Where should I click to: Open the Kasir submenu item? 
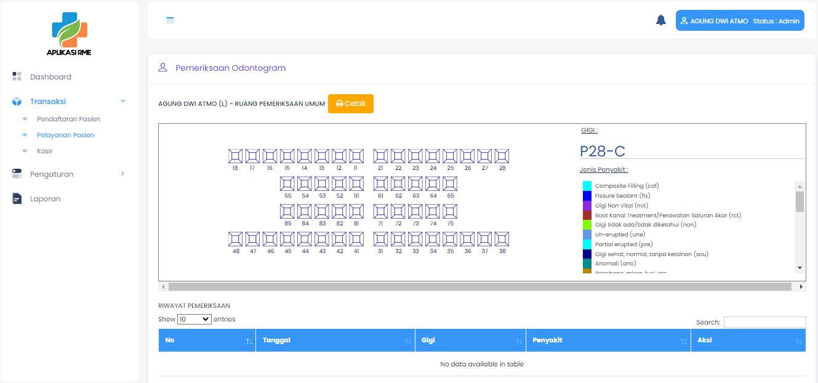coord(45,151)
